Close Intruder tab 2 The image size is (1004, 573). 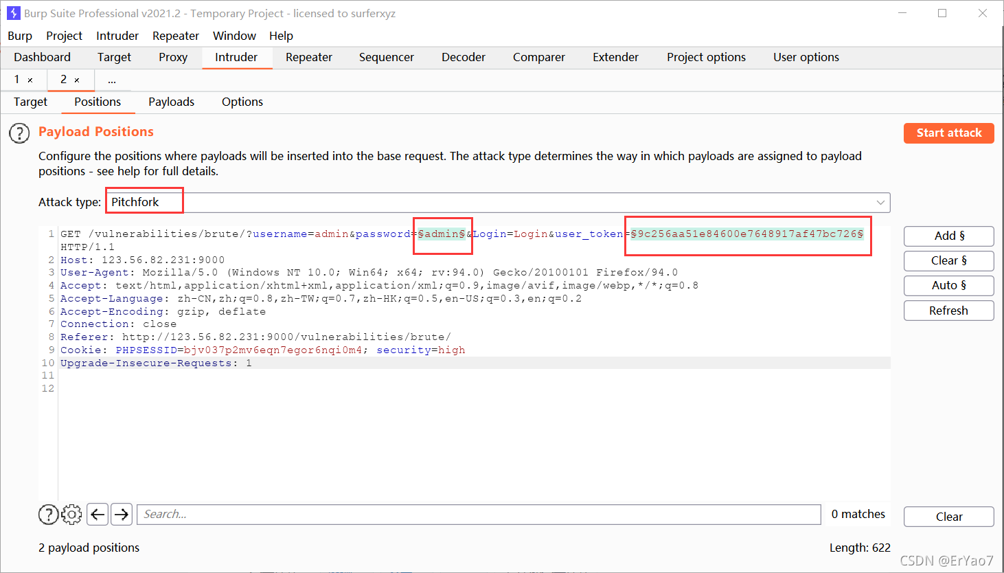tap(77, 80)
